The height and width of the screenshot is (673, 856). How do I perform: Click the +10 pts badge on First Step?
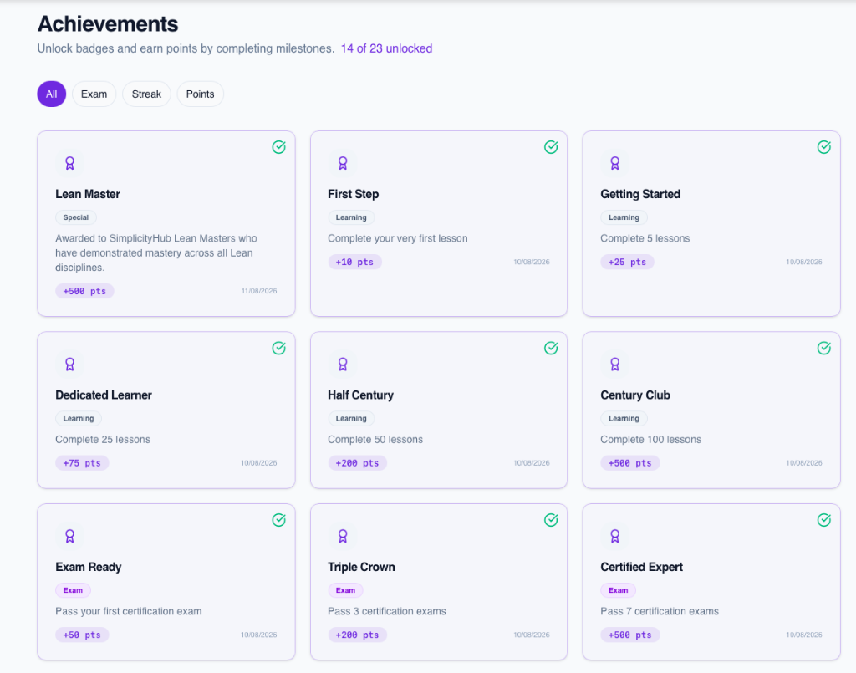pos(354,262)
